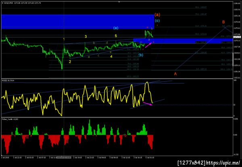Select the yellow wave label 2
Screen dimensions: 242x167
pos(70,62)
